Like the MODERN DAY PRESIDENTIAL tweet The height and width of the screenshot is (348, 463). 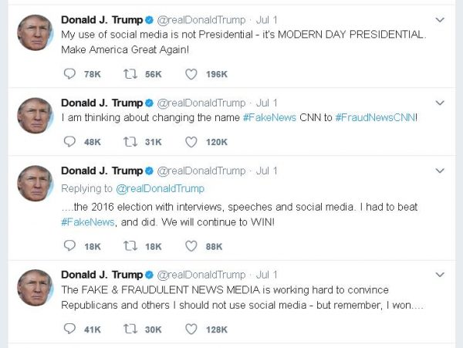click(191, 74)
